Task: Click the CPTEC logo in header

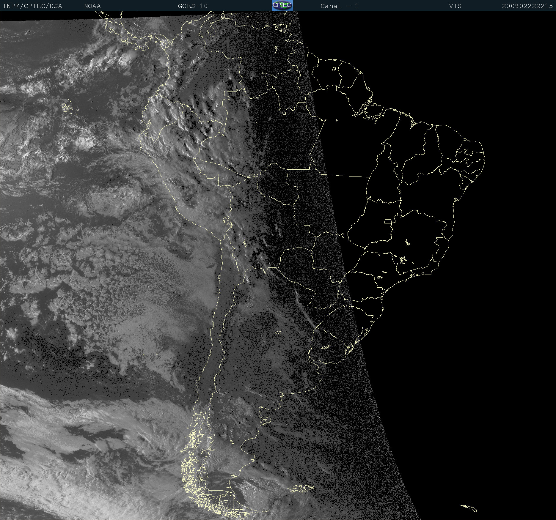Action: 282,5
